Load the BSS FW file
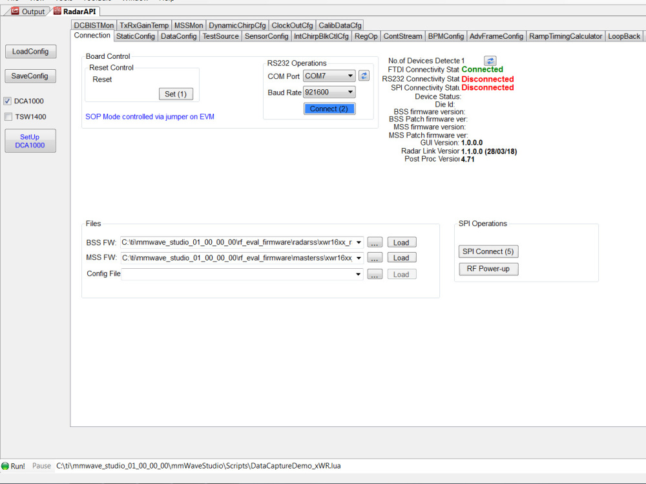The width and height of the screenshot is (646, 484). [401, 242]
